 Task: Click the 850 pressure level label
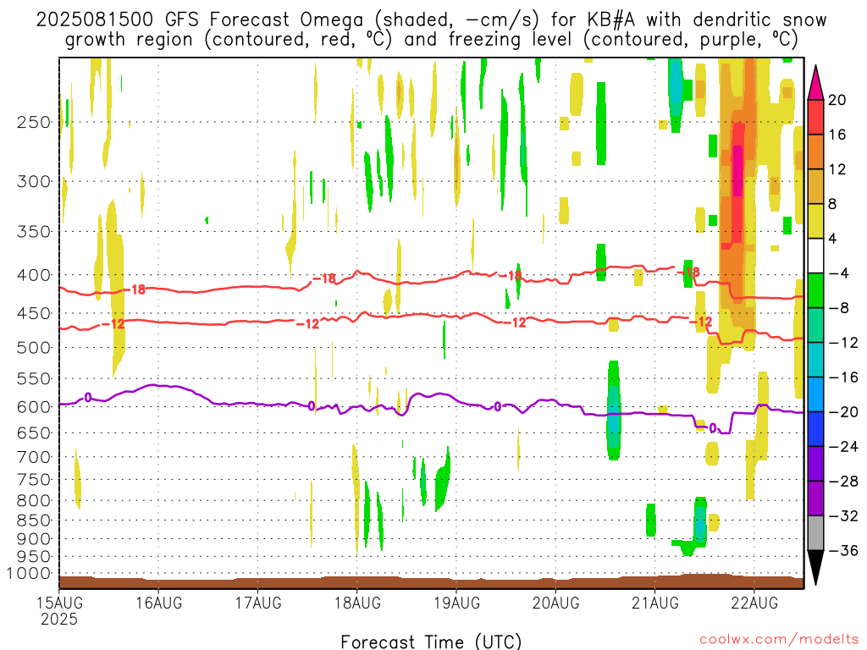pyautogui.click(x=34, y=521)
